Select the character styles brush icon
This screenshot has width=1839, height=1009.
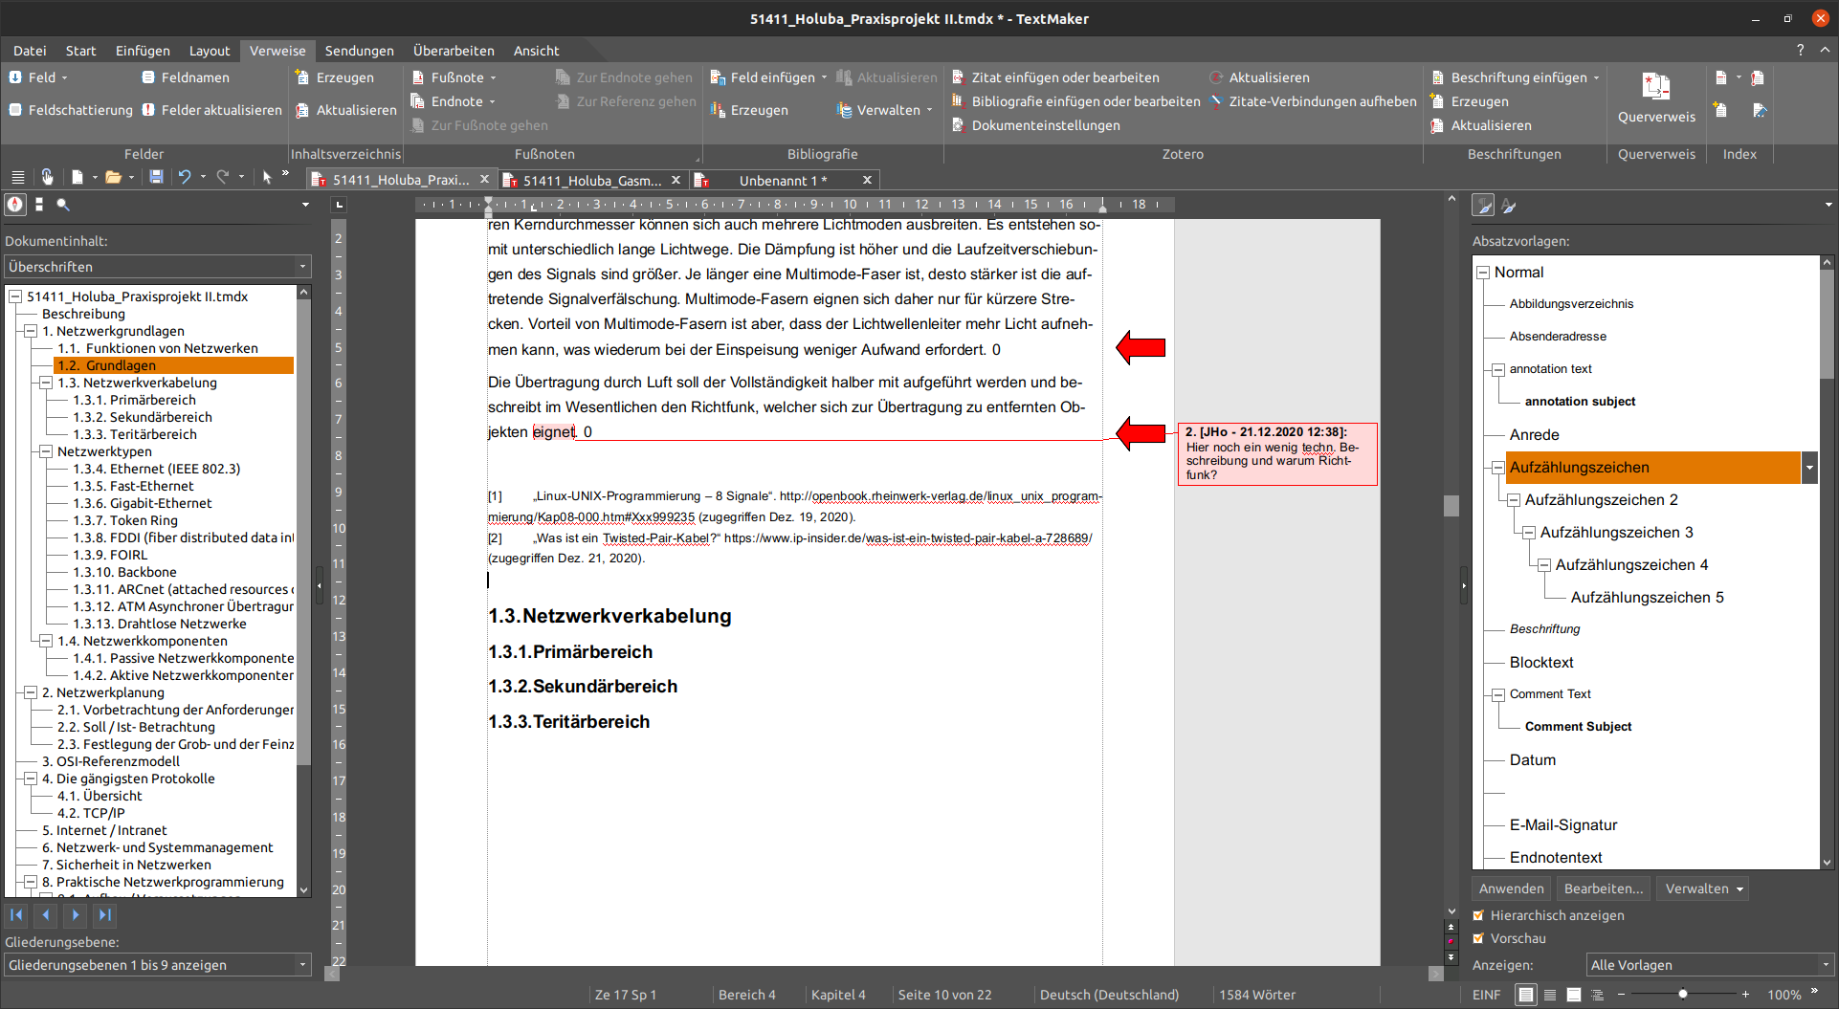[x=1509, y=205]
